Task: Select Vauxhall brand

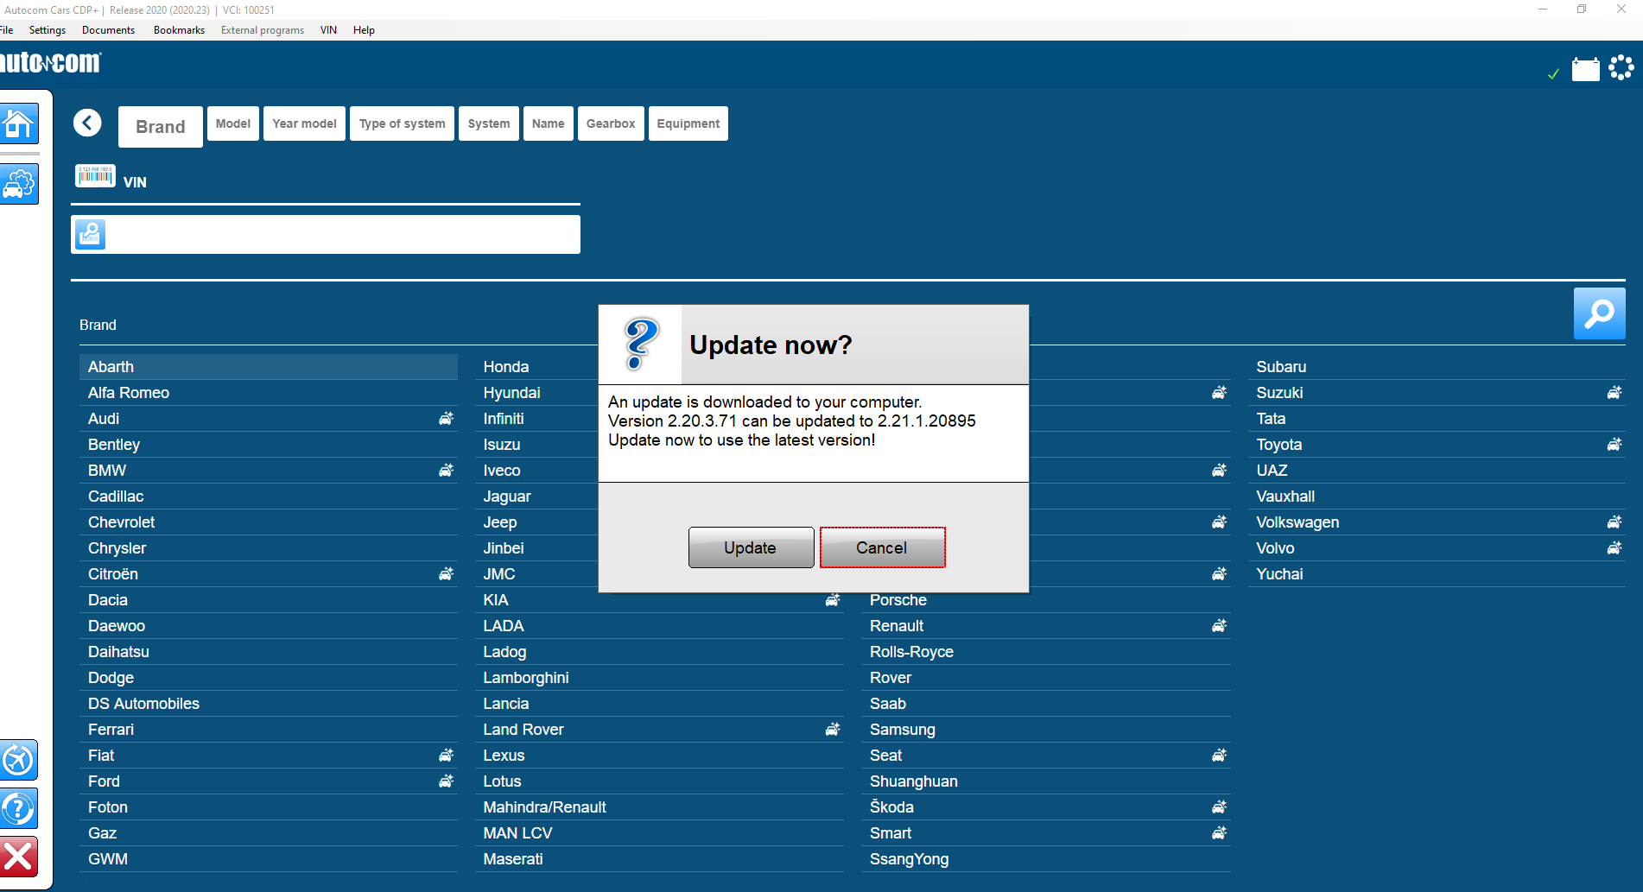Action: (1437, 497)
